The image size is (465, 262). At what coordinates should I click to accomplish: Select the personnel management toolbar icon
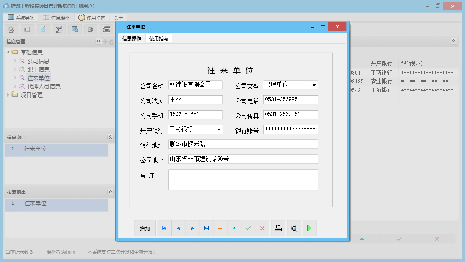(59, 29)
